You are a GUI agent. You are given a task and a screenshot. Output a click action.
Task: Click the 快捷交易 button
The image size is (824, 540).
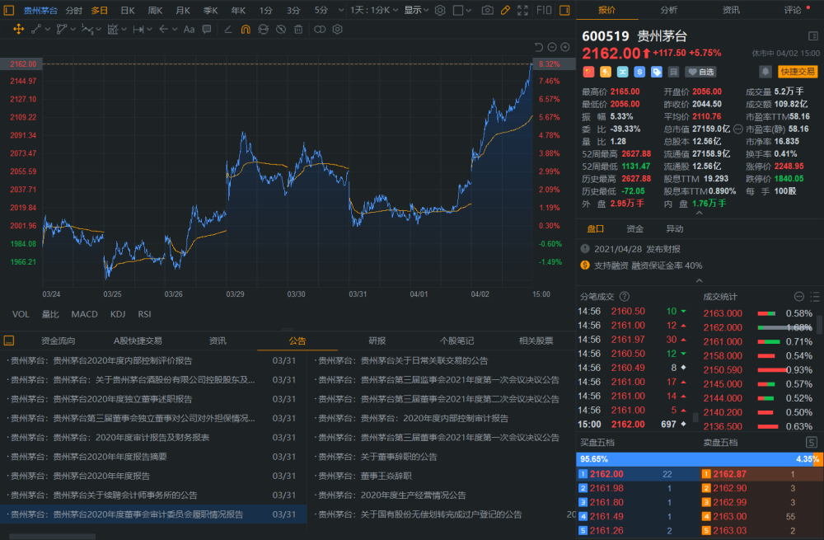[x=797, y=72]
